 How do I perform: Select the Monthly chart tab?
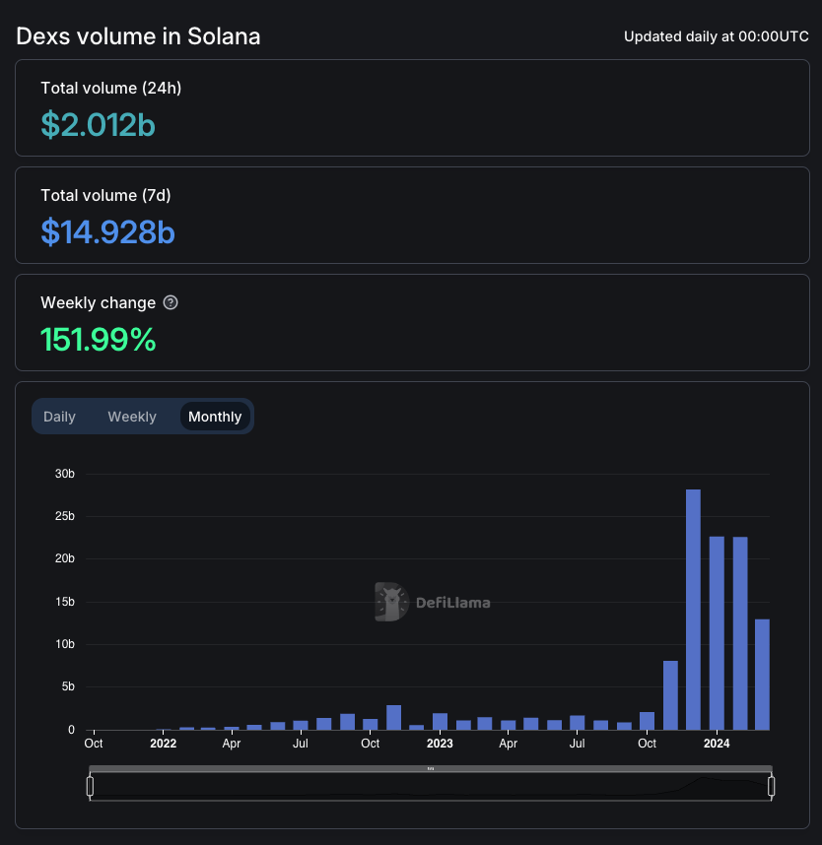tap(215, 417)
